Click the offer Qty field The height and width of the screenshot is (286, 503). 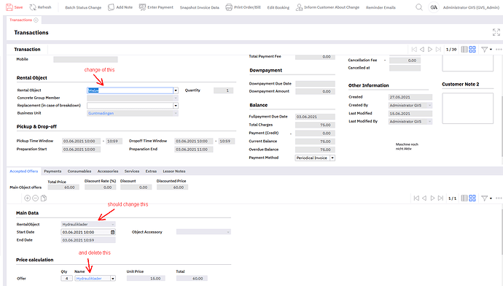[x=66, y=278]
